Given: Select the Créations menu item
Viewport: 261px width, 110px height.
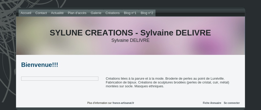Looking at the screenshot, I should pos(112,13).
